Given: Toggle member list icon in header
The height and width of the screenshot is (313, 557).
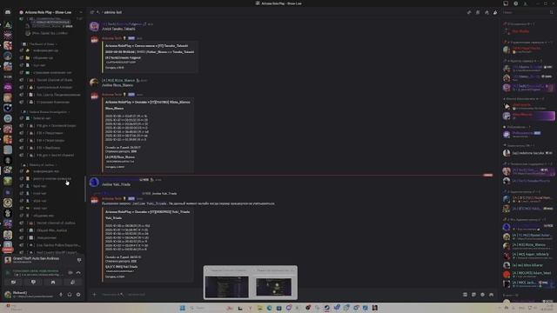Looking at the screenshot, I should [x=495, y=12].
